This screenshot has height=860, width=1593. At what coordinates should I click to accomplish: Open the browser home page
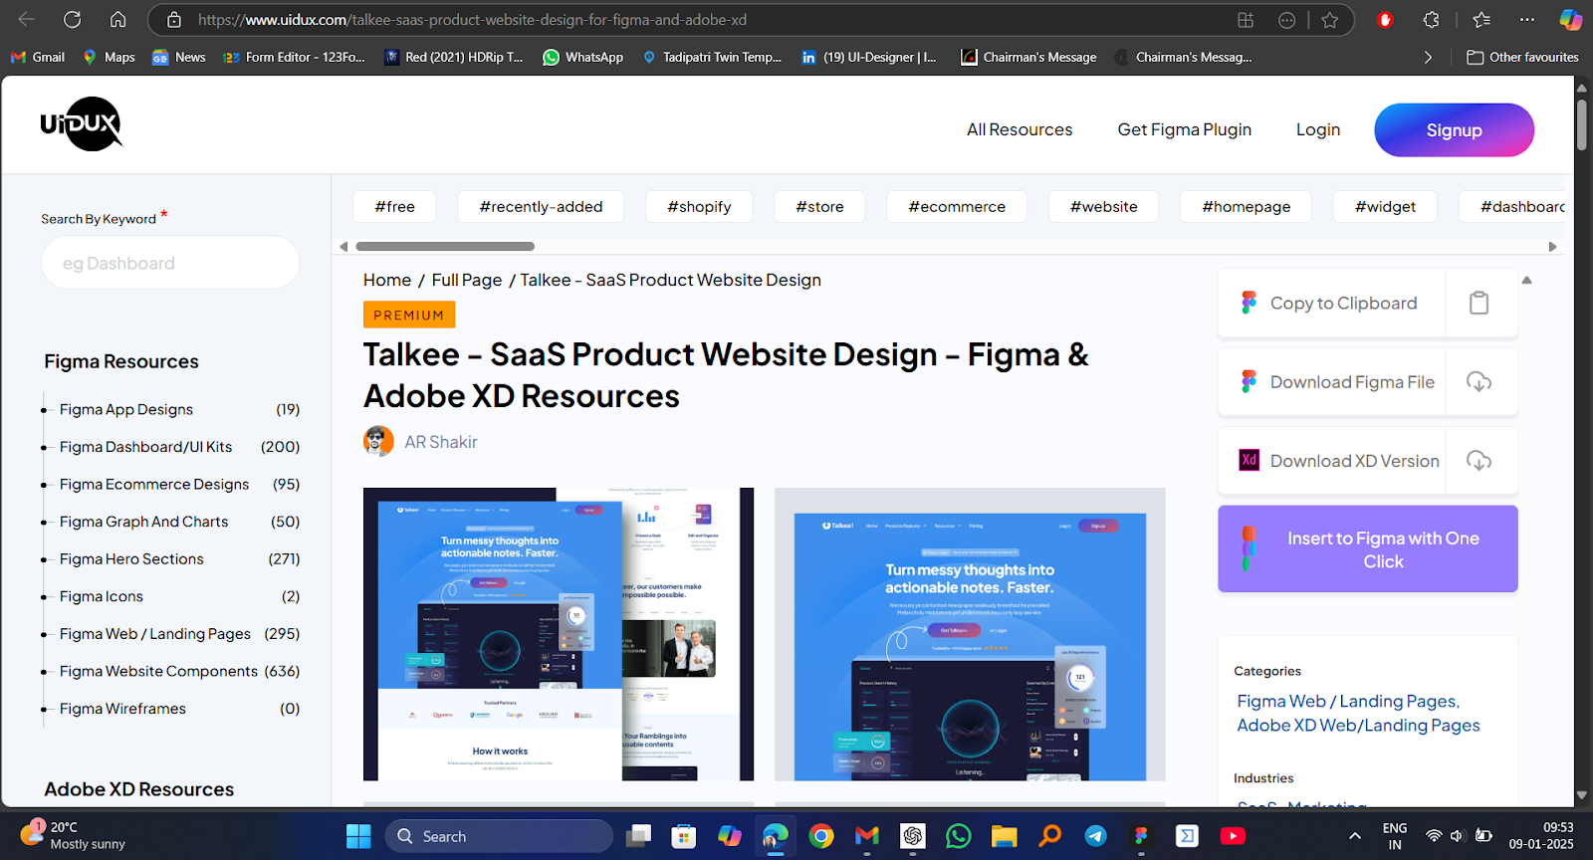tap(117, 20)
